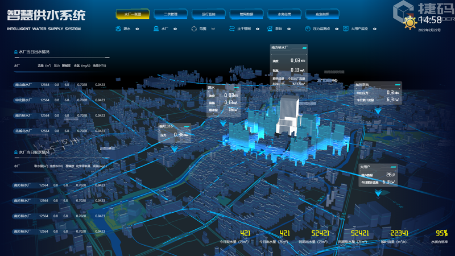Click the 源水 water source icon

pyautogui.click(x=118, y=29)
